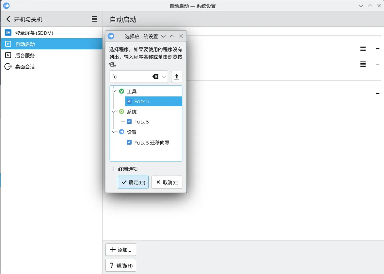Screen dimensions: 384x274
Task: Confirm with the 确定(O) button
Action: 133,182
